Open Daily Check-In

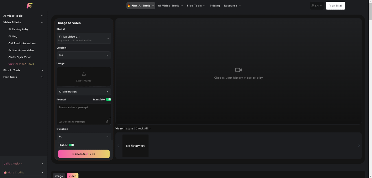[23, 163]
